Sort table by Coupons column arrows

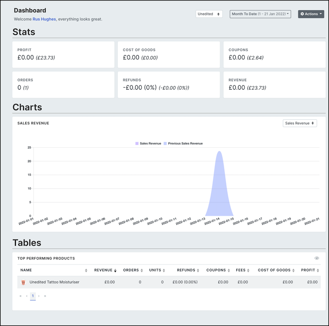(229, 271)
